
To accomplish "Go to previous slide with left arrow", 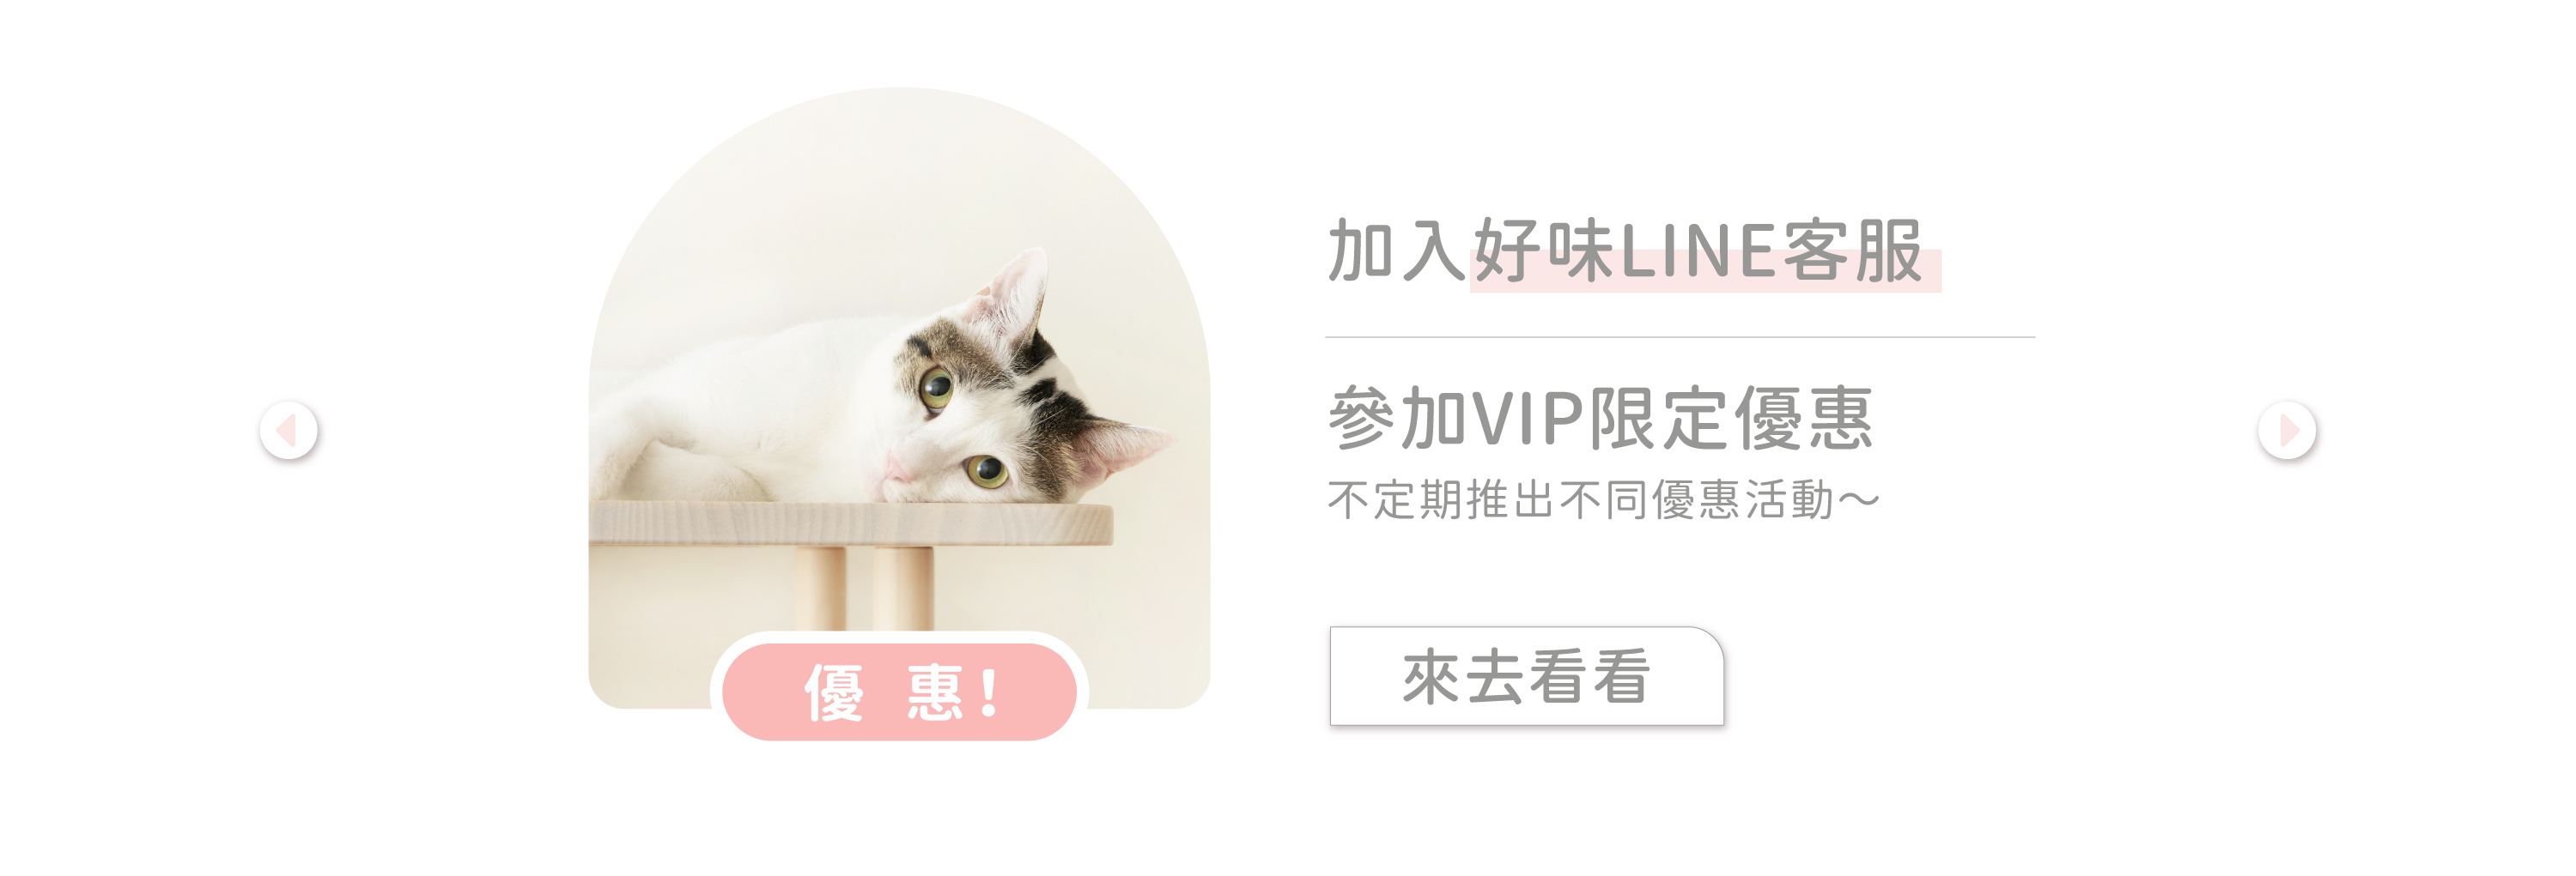I will click(289, 431).
